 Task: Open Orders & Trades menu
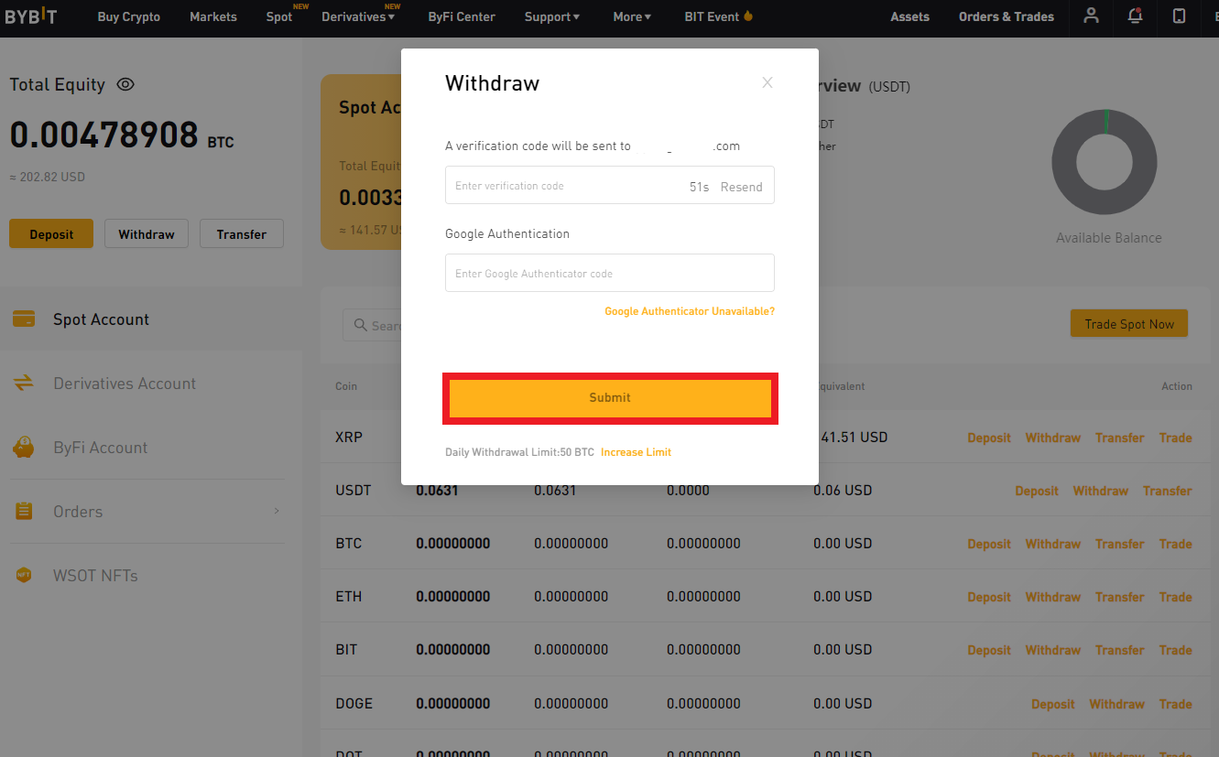tap(1007, 16)
